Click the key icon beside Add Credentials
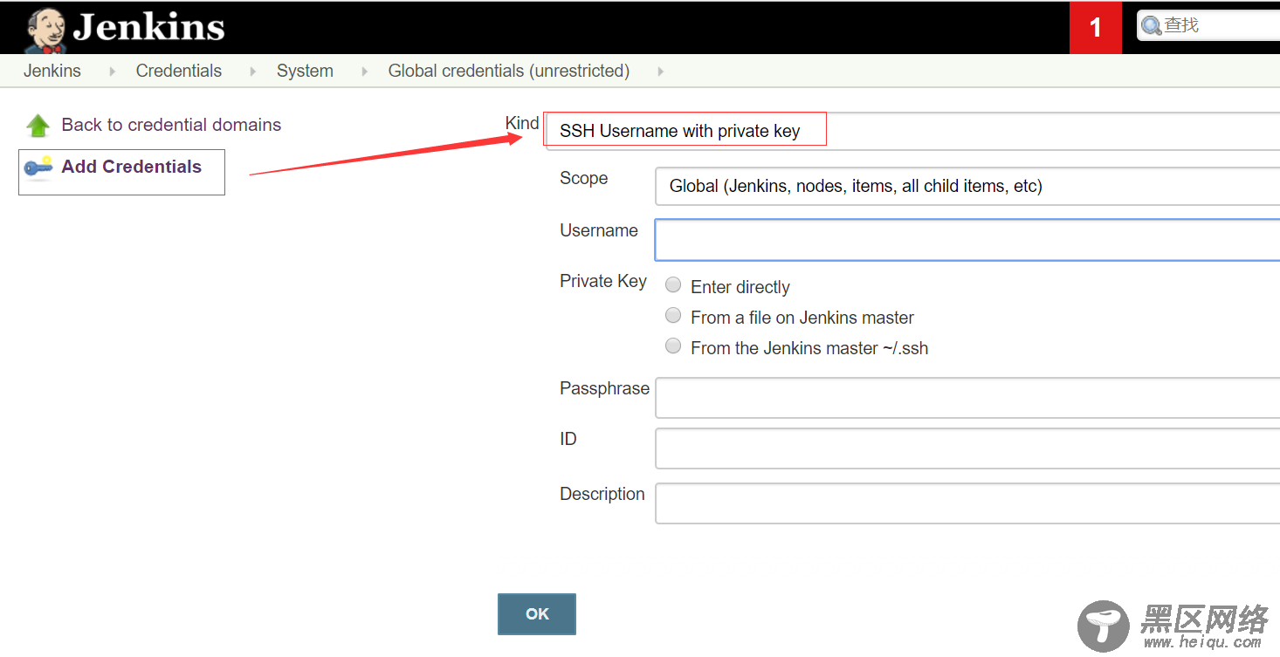 [x=38, y=167]
